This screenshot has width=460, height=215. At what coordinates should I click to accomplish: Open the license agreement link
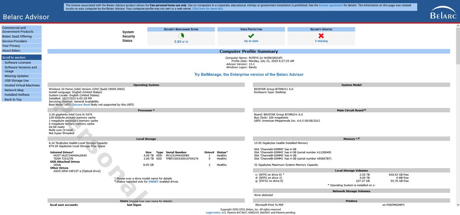331,5
